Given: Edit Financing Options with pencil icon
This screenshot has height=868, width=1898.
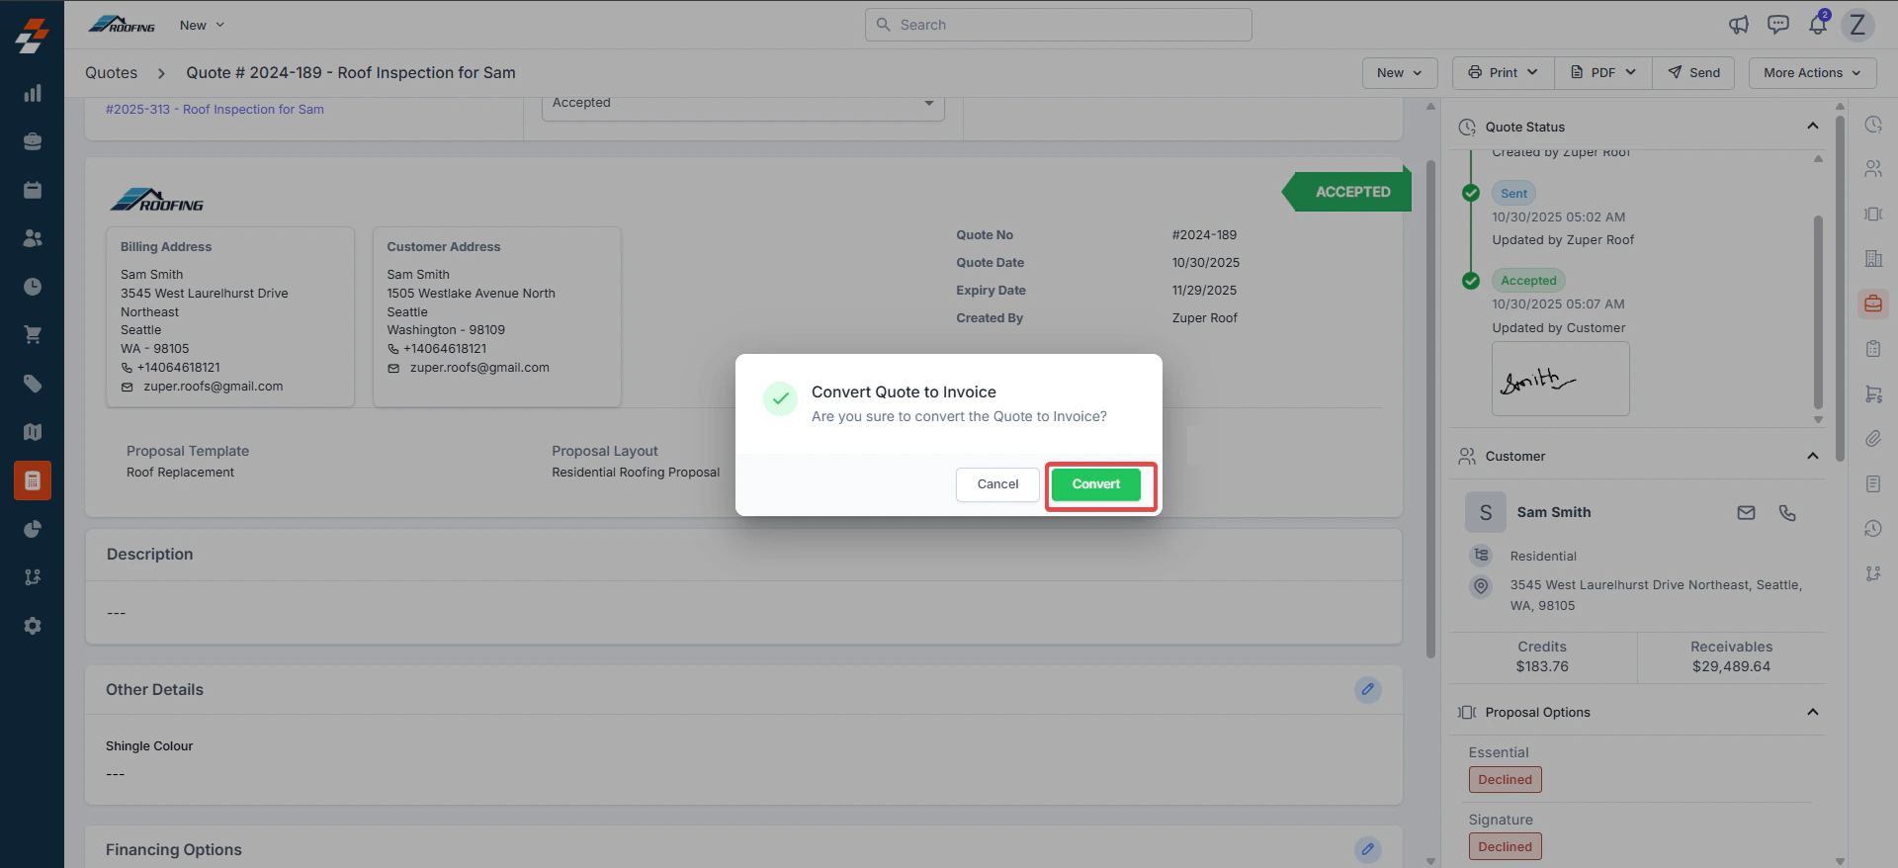Looking at the screenshot, I should [1368, 849].
